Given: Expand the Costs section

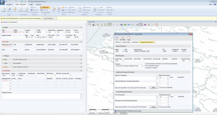Looking at the screenshot, I should click(x=81, y=63).
